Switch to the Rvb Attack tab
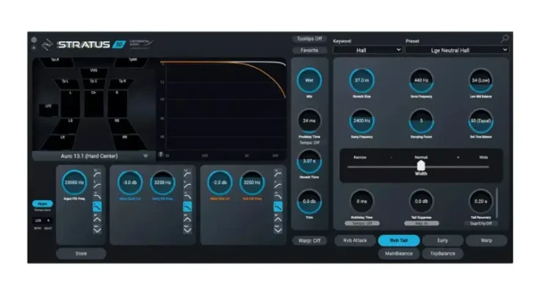This screenshot has width=540, height=294. (354, 240)
